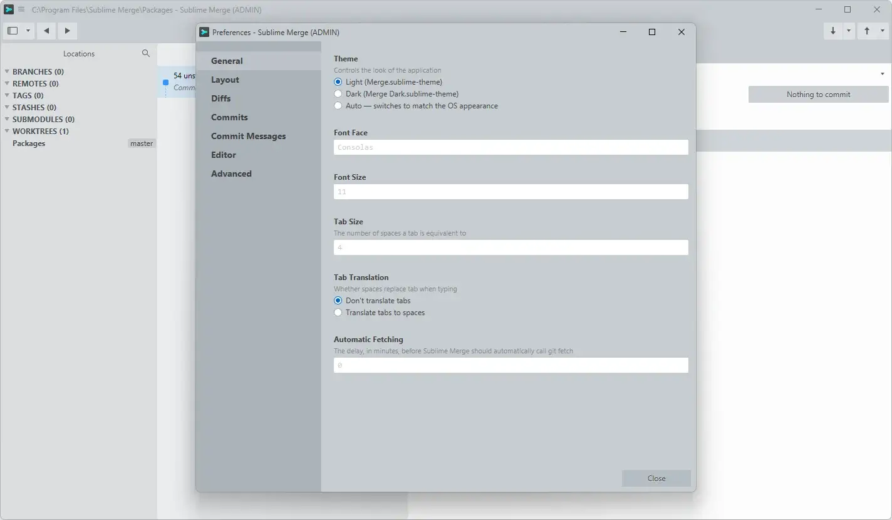This screenshot has height=520, width=892.
Task: Switch to the Commits preferences tab
Action: pyautogui.click(x=258, y=117)
